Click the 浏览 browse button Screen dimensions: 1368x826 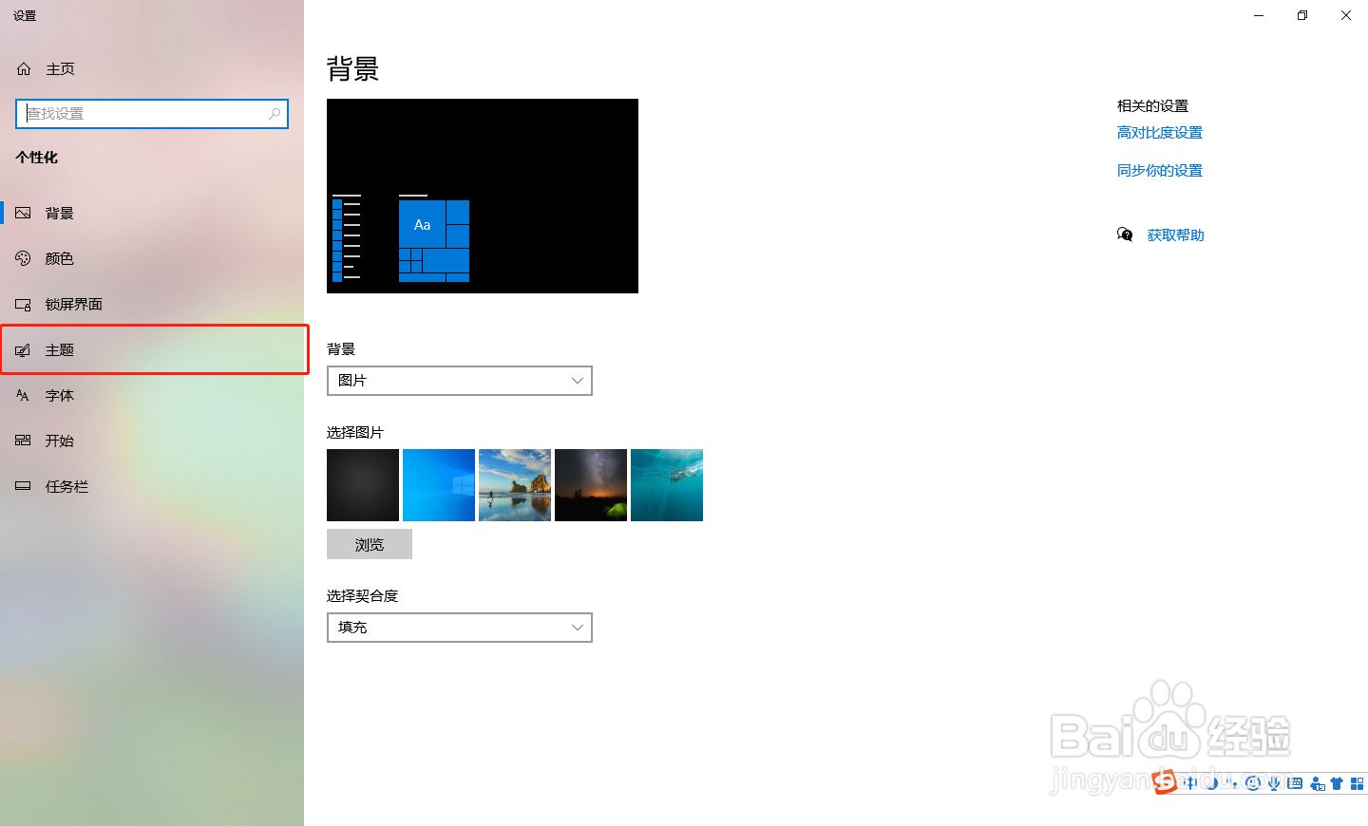click(369, 543)
